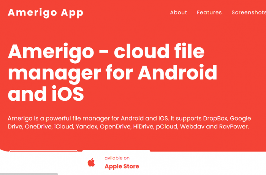Select the 'Amerigo – cloud file manager' headline
The image size is (266, 175).
point(112,72)
